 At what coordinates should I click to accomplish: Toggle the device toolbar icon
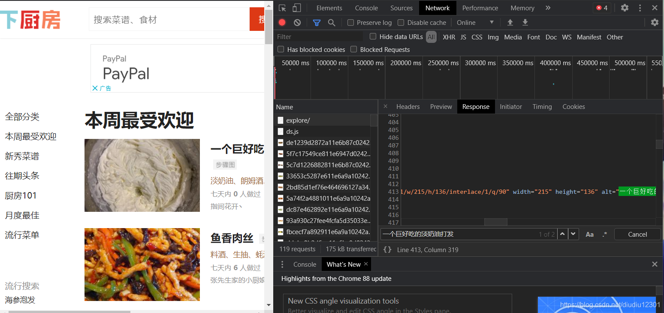tap(297, 8)
